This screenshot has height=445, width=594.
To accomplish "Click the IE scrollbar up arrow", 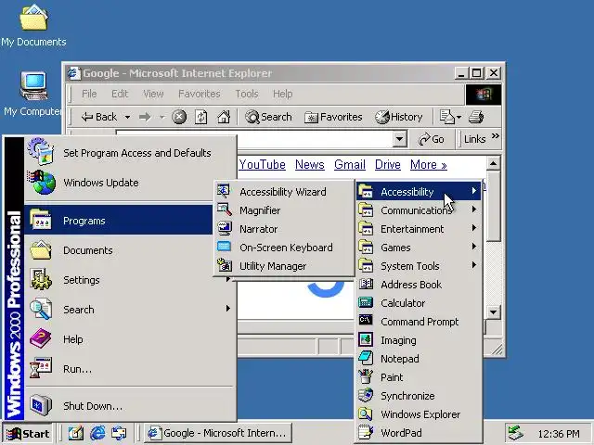I will pos(493,163).
